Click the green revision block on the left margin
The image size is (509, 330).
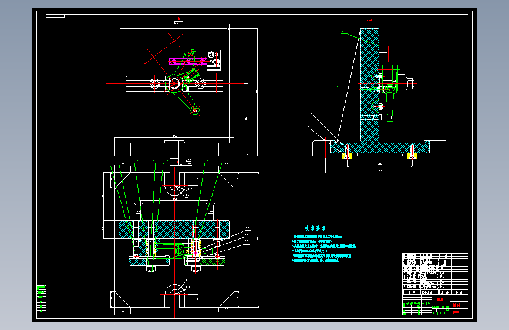pos(41,299)
